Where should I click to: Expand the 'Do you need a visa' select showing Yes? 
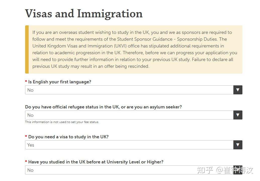pyautogui.click(x=134, y=145)
